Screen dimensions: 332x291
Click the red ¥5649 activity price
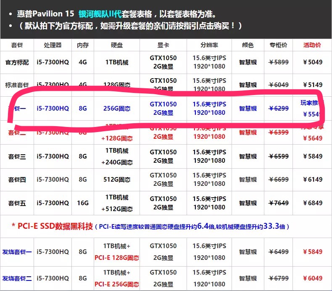point(313,138)
